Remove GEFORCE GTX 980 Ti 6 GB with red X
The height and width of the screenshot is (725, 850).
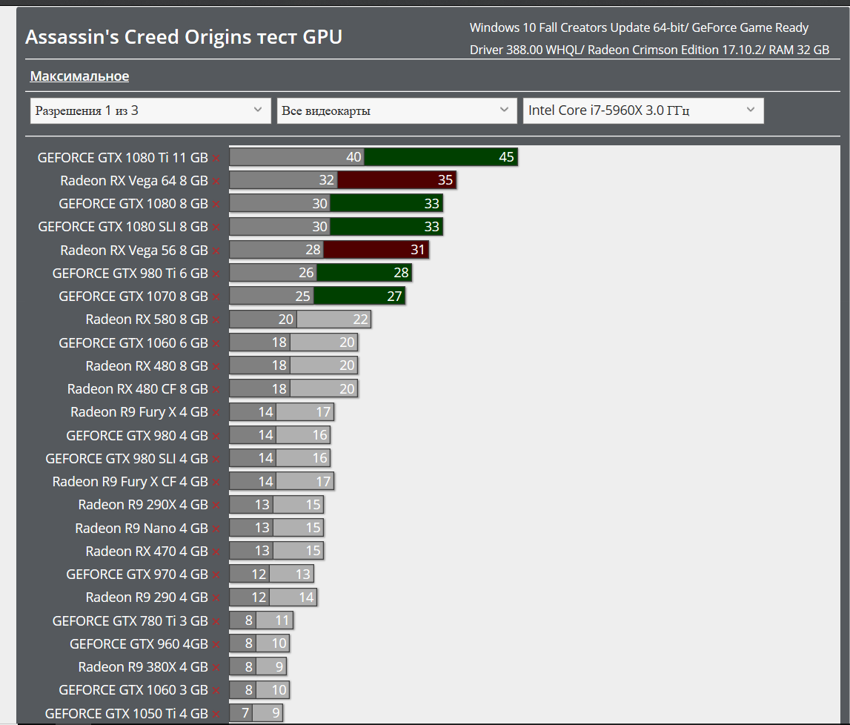pos(216,274)
